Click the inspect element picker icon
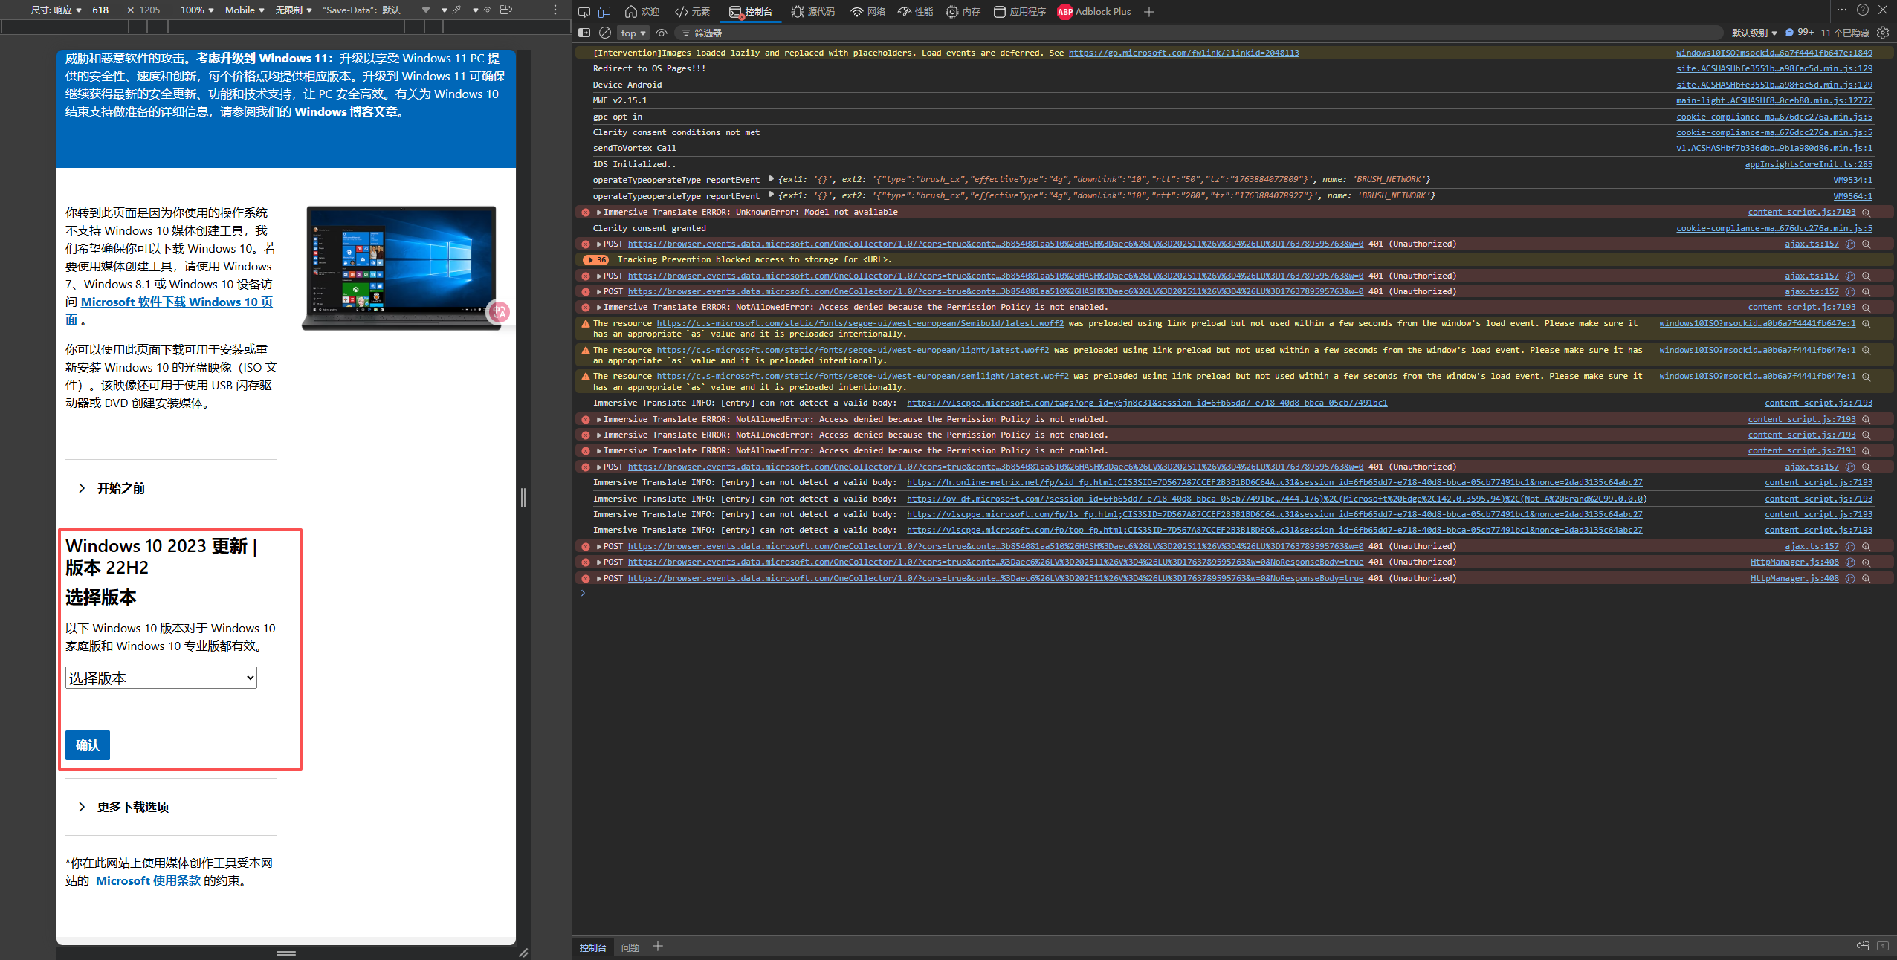The width and height of the screenshot is (1897, 960). tap(584, 12)
